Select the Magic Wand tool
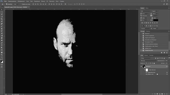This screenshot has height=95, width=170. (2, 17)
